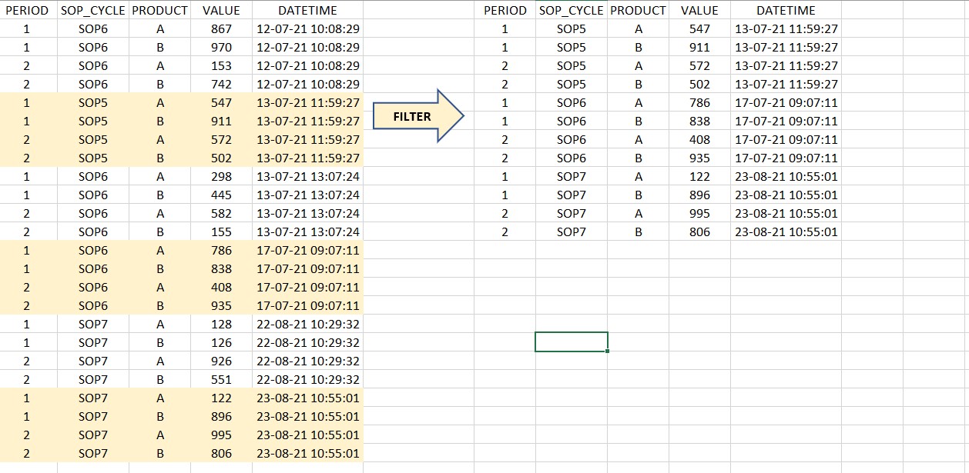The height and width of the screenshot is (473, 969).
Task: Select the SOP6 cell in the row with value 445
Action: coord(93,195)
